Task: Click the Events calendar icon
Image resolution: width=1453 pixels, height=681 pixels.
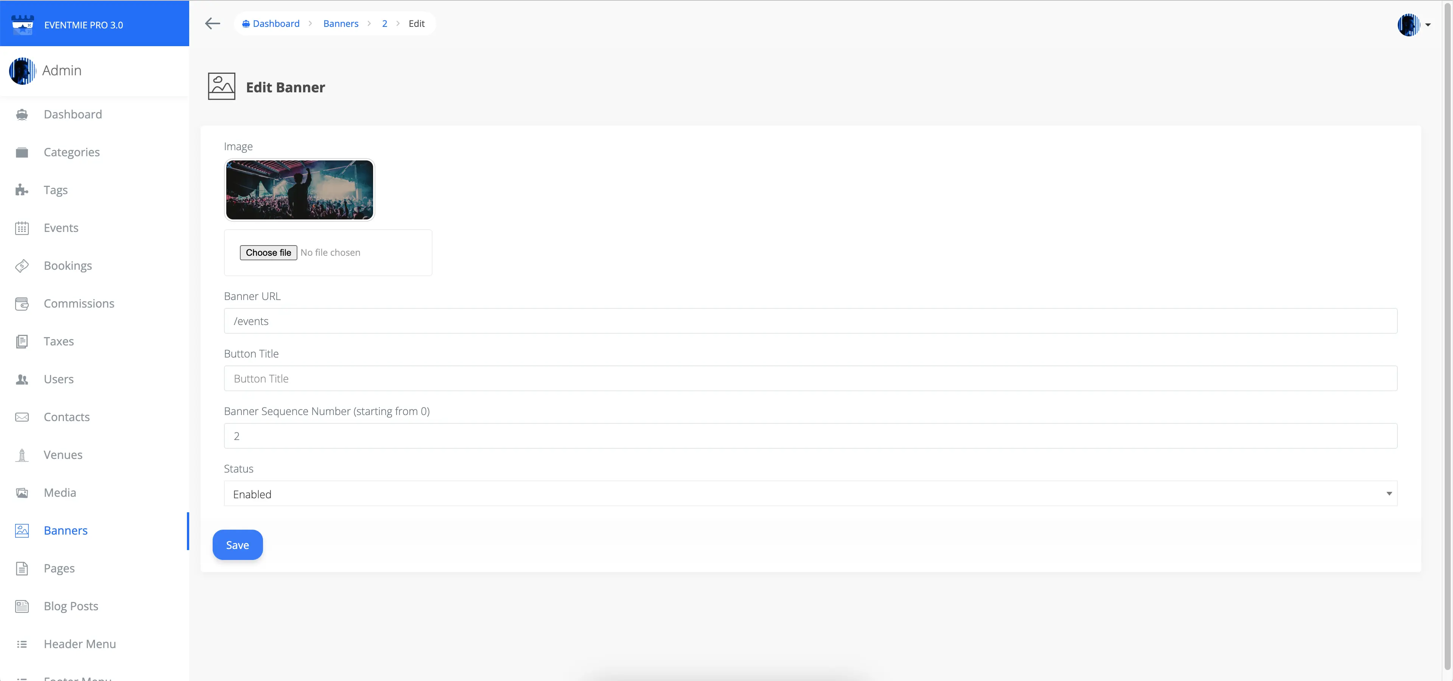Action: pos(22,228)
